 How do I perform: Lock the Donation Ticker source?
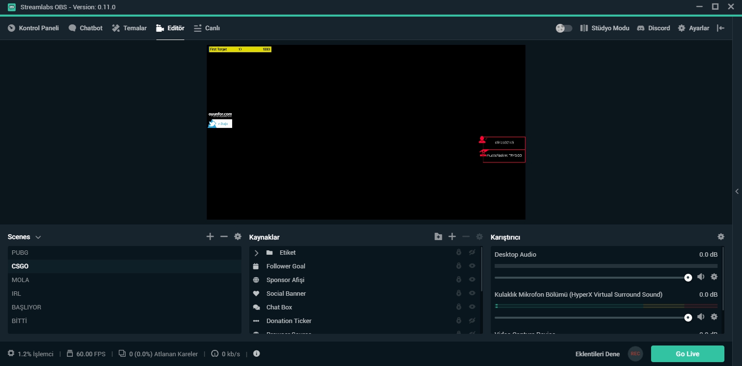[458, 321]
